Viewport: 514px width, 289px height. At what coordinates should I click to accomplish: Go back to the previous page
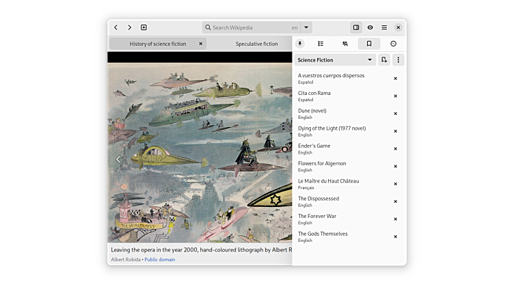(x=116, y=27)
